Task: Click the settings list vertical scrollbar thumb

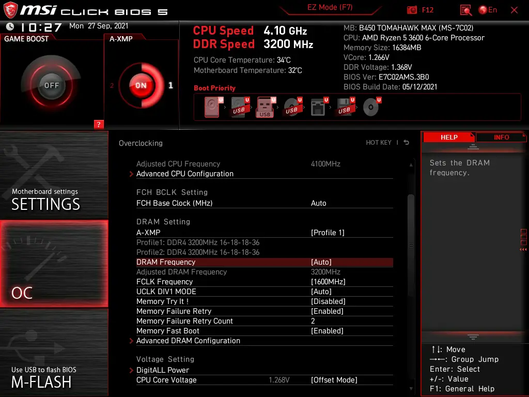Action: pos(411,246)
